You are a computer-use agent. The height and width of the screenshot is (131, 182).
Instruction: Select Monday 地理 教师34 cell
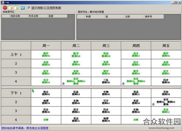(46, 102)
